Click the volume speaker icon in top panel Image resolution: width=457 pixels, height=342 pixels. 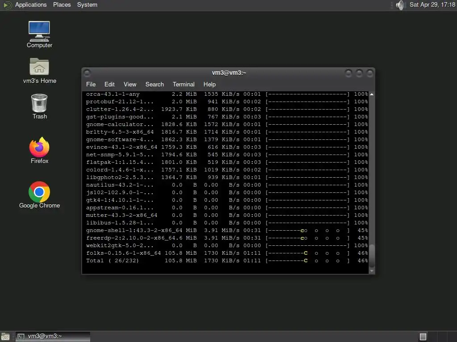tap(401, 5)
